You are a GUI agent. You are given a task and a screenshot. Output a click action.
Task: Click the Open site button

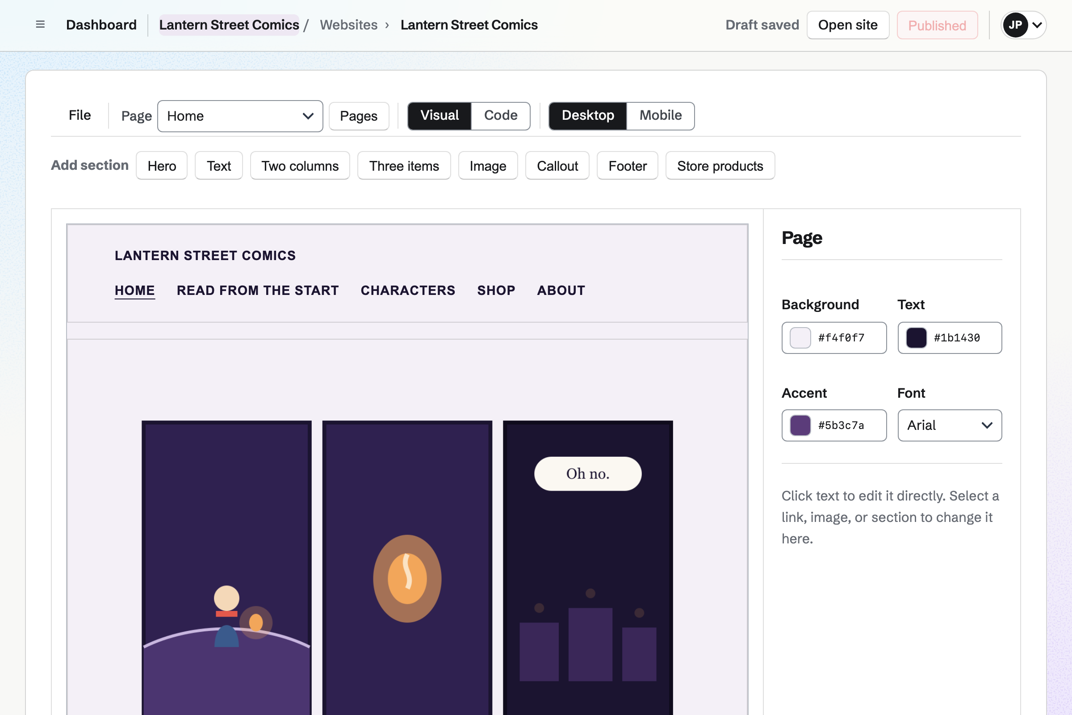848,25
